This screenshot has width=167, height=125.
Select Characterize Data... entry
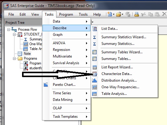(x=124, y=74)
